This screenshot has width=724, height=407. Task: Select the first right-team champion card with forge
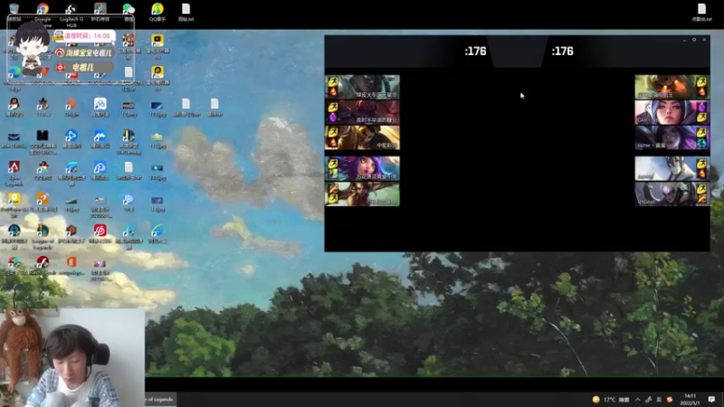(x=672, y=87)
